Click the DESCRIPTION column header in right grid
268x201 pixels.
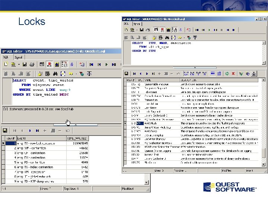pos(219,80)
